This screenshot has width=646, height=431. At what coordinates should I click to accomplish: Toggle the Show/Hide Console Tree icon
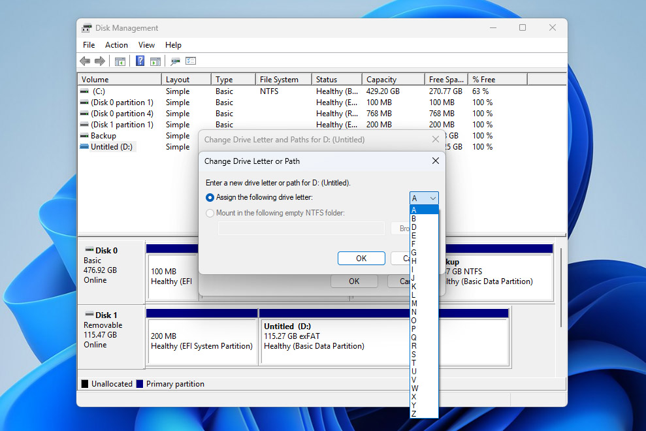coord(120,61)
